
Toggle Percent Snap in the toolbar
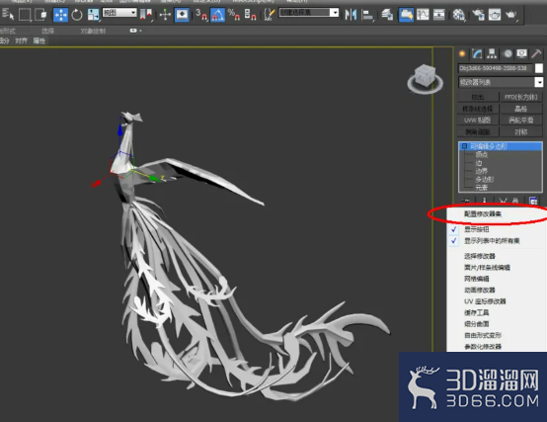[234, 15]
